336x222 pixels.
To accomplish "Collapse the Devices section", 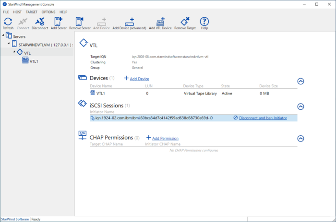I will tap(300, 81).
